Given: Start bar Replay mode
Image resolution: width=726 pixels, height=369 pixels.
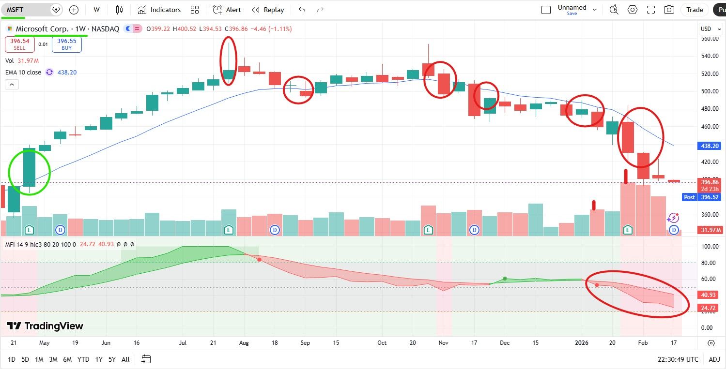Looking at the screenshot, I should pos(268,10).
